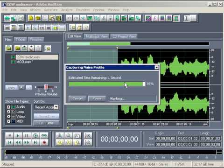Click the Open folder toolbar icon
This screenshot has height=168, width=224.
click(x=38, y=18)
